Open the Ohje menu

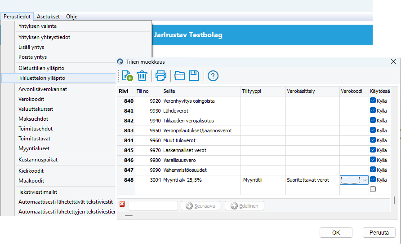click(72, 16)
